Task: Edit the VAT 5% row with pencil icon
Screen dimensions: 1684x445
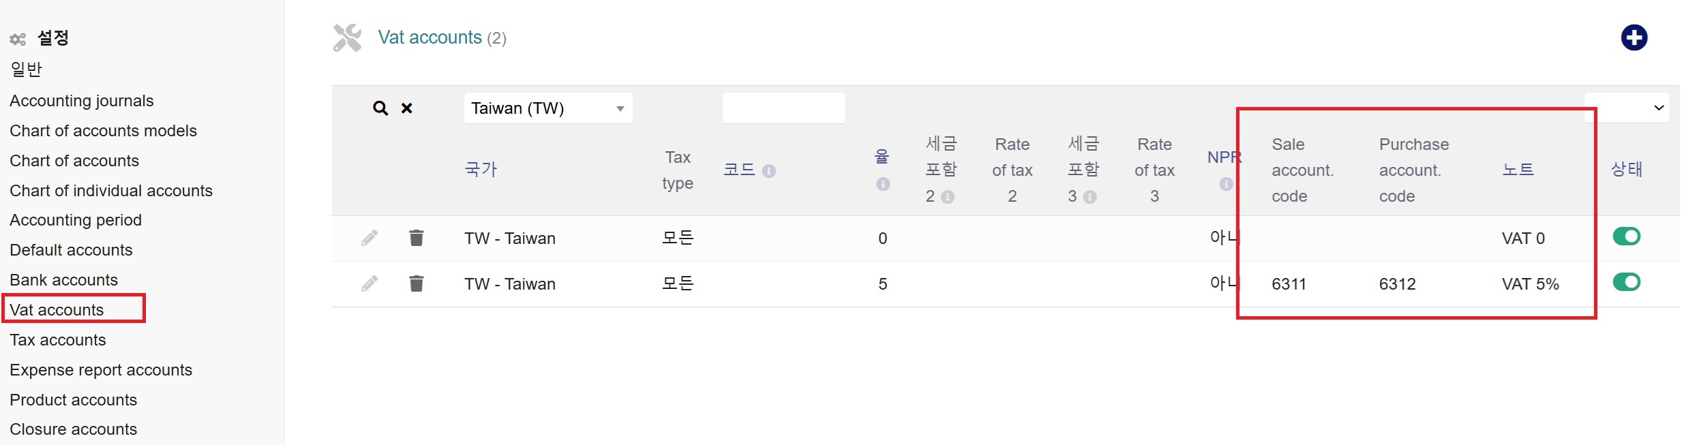Action: click(370, 283)
